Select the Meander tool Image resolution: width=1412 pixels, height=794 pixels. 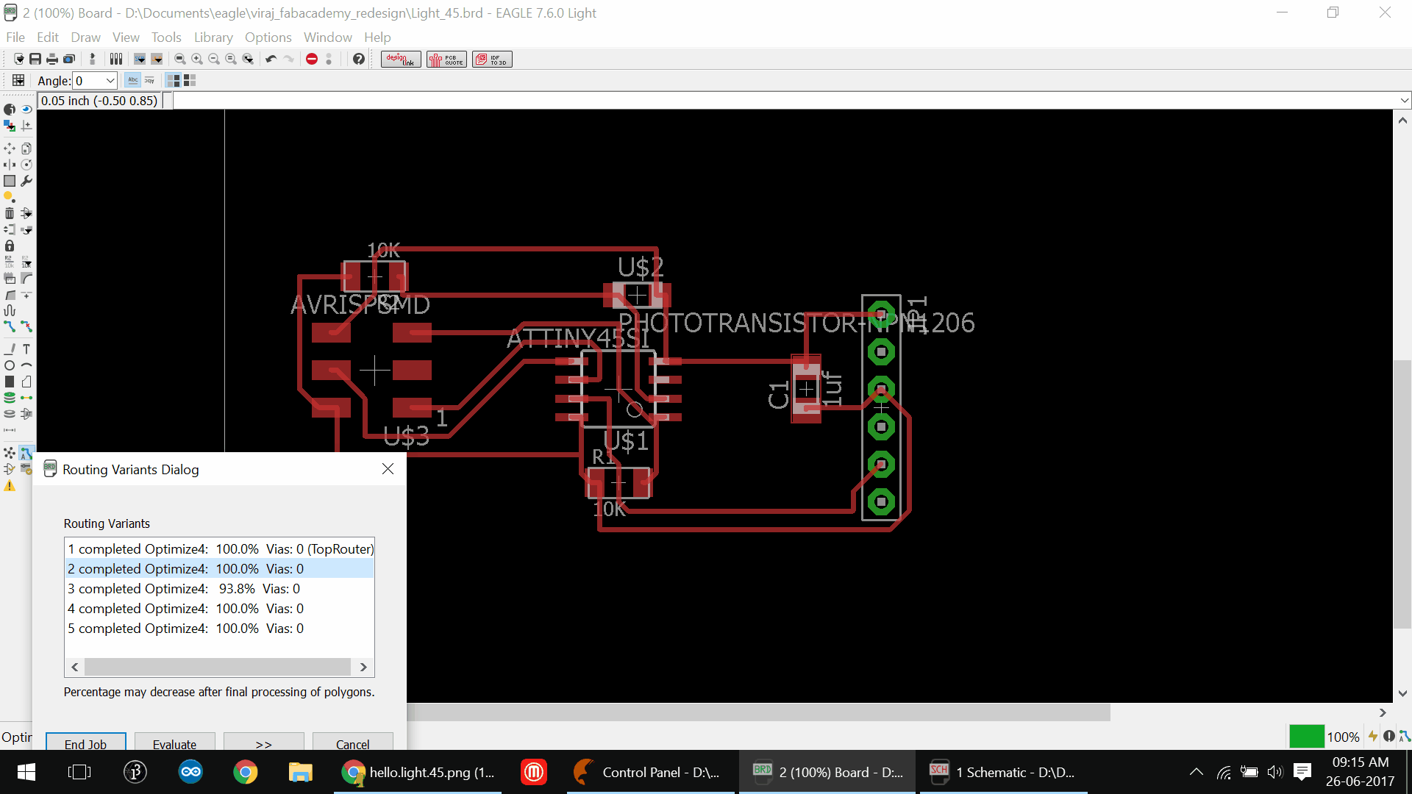[x=10, y=310]
